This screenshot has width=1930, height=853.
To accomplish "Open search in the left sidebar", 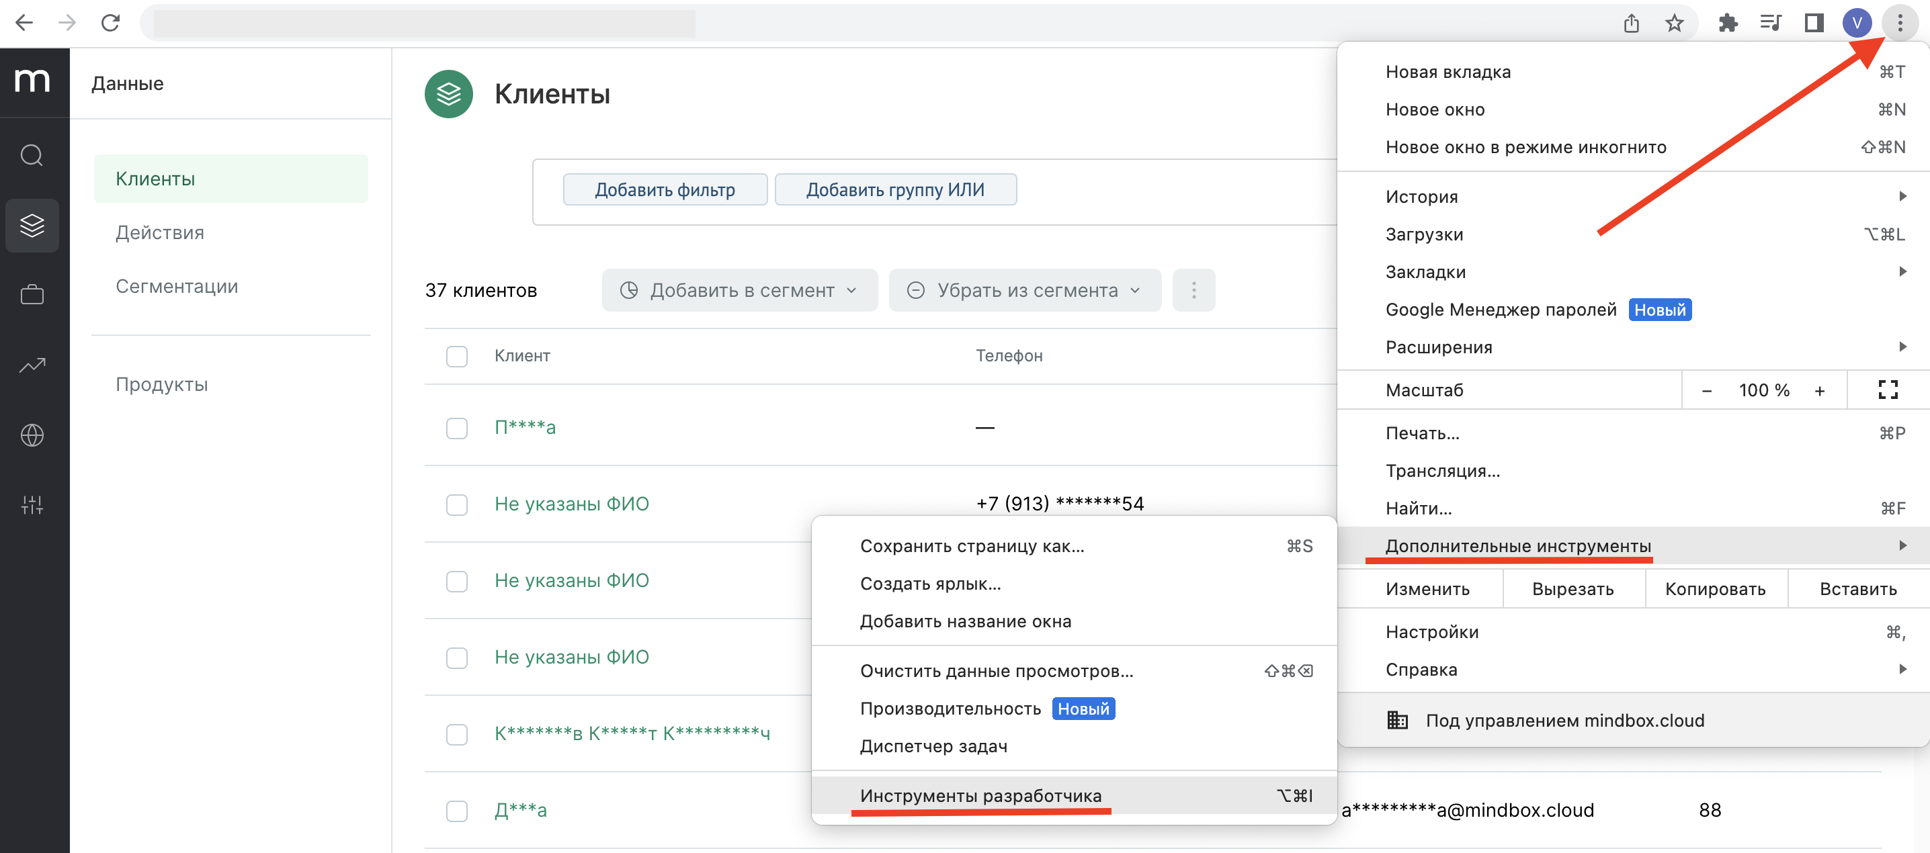I will (x=32, y=156).
